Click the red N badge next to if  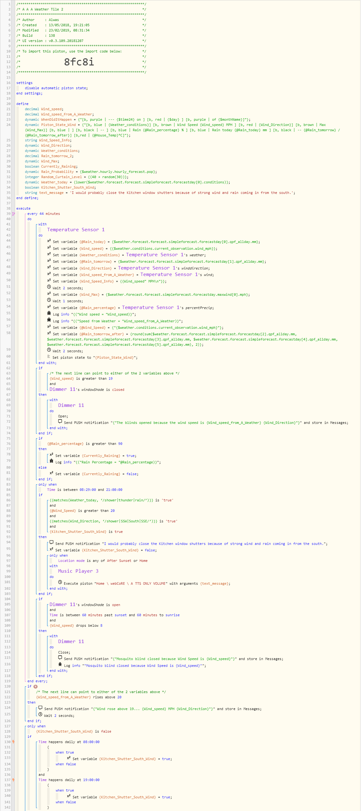pos(35,687)
